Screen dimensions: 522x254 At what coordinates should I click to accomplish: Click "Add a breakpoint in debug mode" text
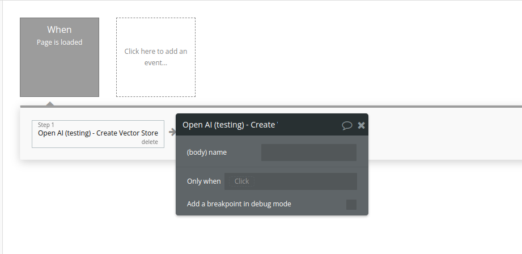tap(239, 204)
